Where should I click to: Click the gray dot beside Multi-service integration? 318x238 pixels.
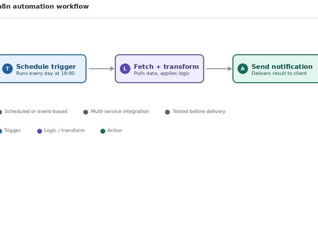(86, 112)
